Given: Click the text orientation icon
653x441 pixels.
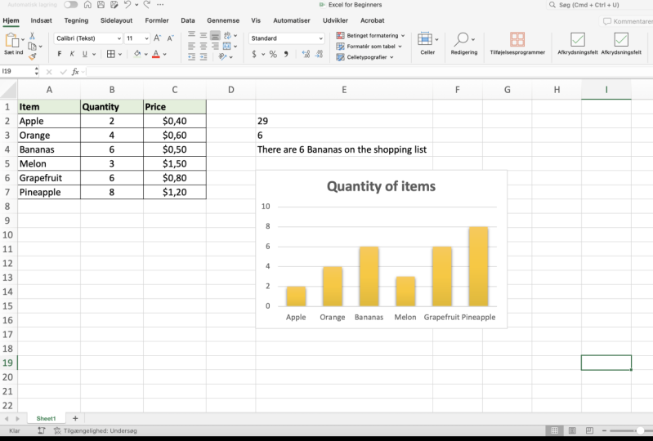Looking at the screenshot, I should click(x=223, y=57).
